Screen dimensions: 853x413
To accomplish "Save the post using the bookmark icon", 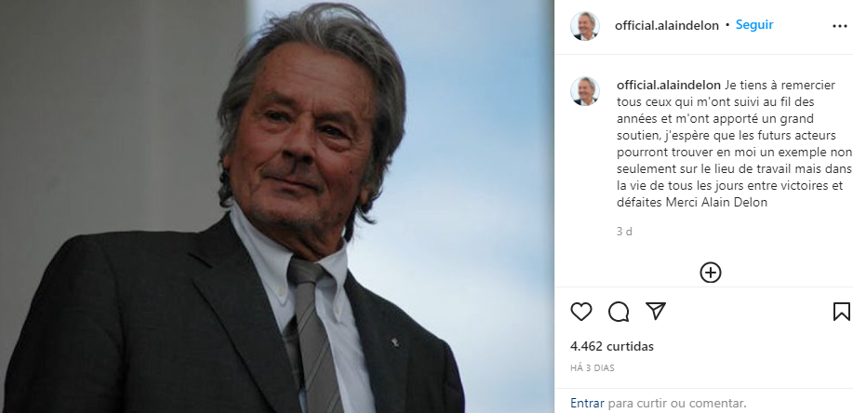I will pos(841,311).
